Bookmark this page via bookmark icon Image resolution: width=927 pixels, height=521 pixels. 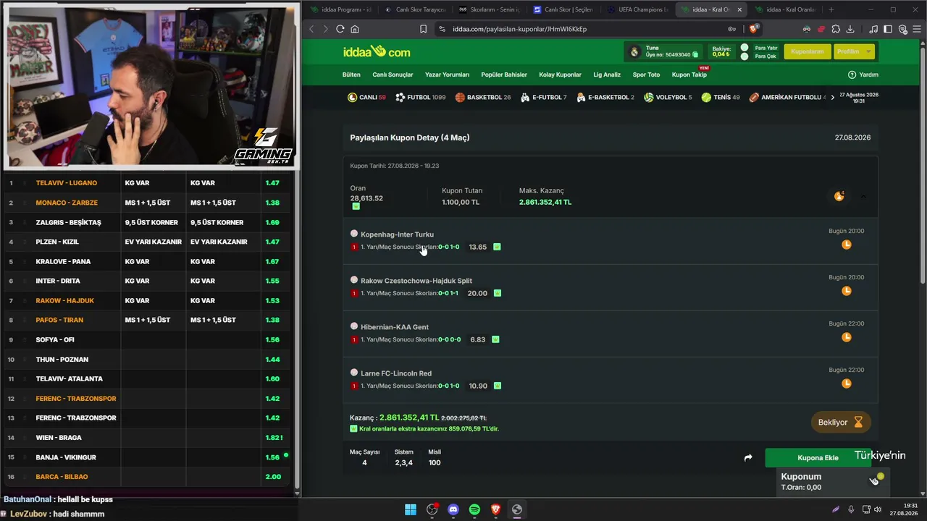(x=423, y=29)
